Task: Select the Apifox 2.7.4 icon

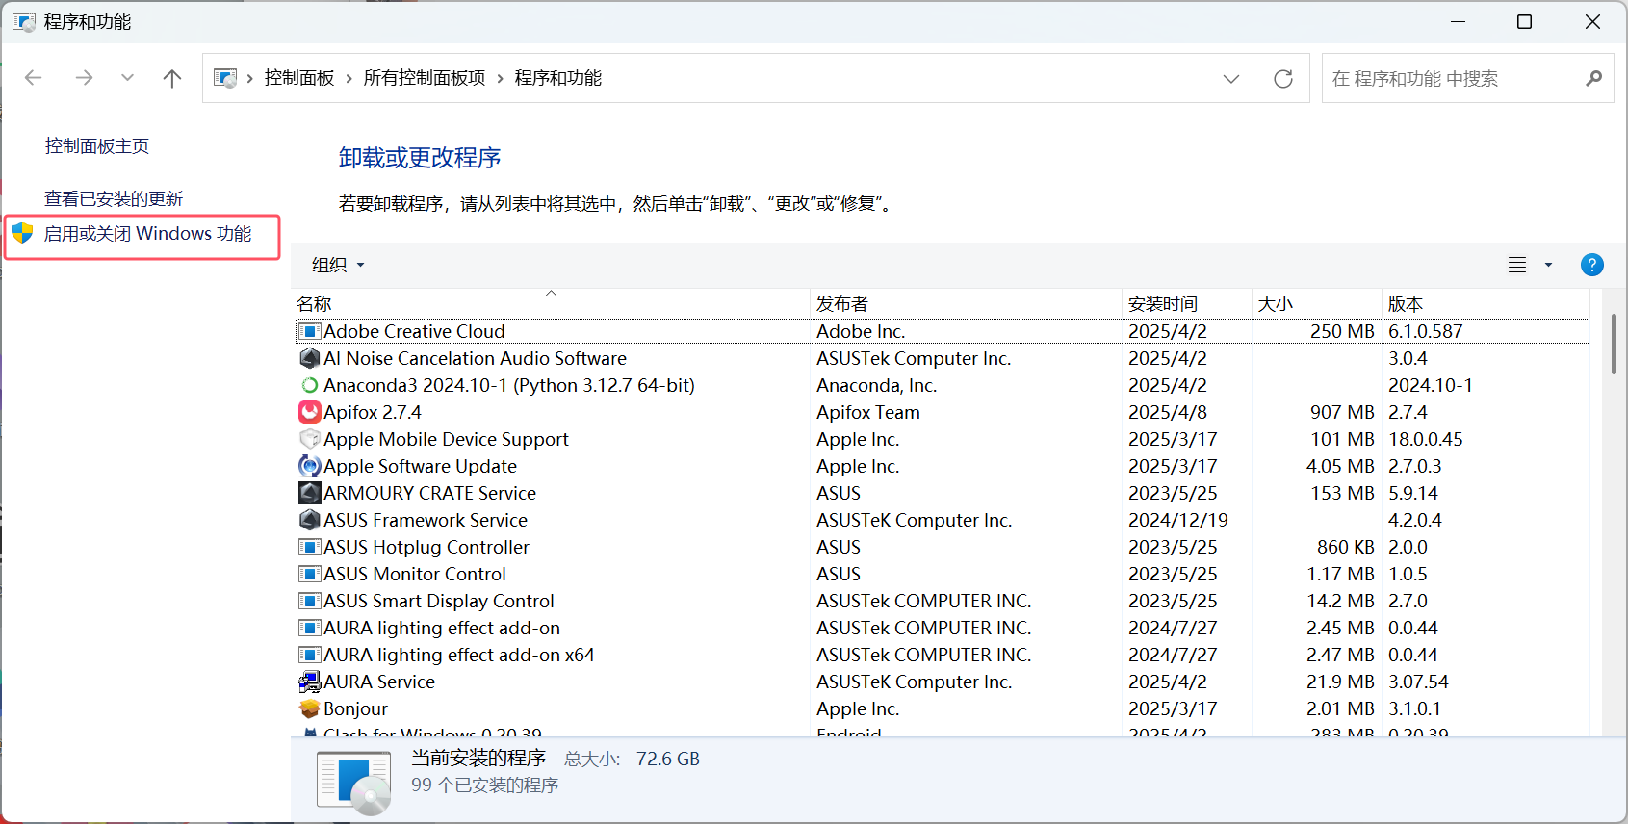Action: [x=310, y=412]
